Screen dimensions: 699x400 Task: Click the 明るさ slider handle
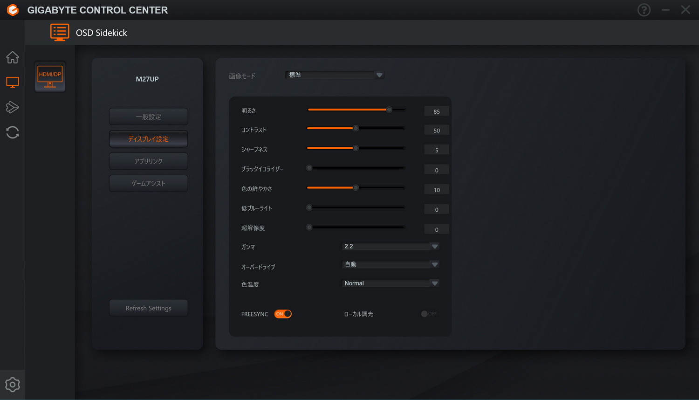tap(389, 110)
